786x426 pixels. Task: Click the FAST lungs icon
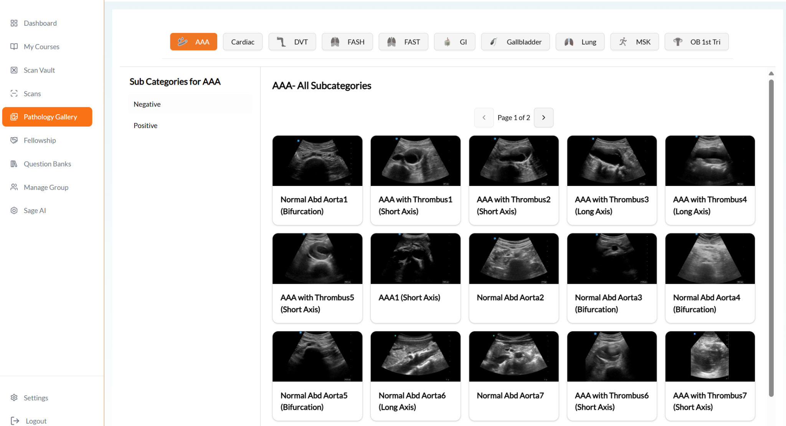tap(391, 42)
